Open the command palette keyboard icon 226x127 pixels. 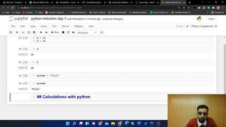(x=102, y=32)
